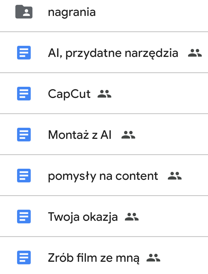This screenshot has width=208, height=274.
Task: Open the AI, przydatne narzędzia document
Action: [113, 53]
